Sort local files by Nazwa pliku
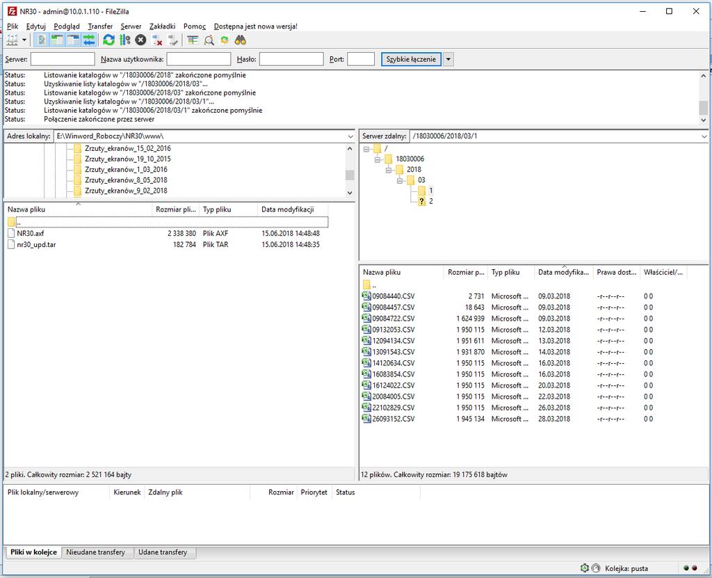This screenshot has width=712, height=578. click(78, 209)
